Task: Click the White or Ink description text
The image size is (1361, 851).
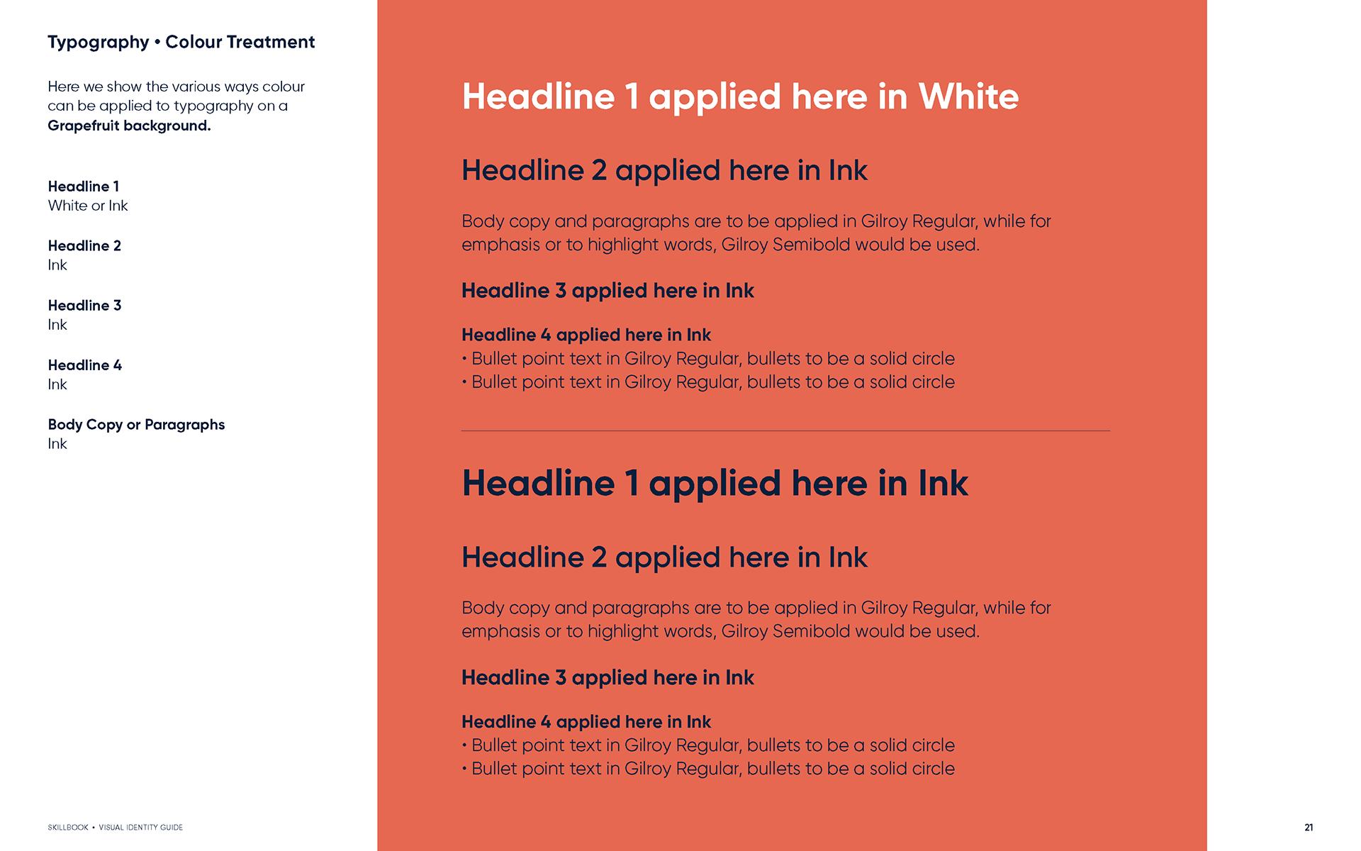Action: [88, 206]
